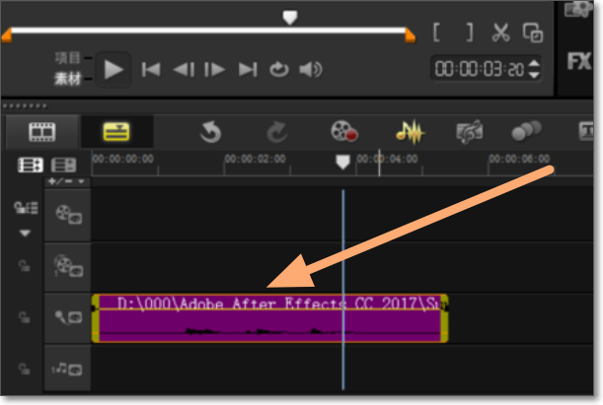Toggle repeat playback loop icon

pos(279,69)
